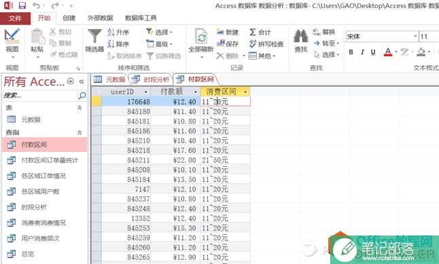Image resolution: width=439 pixels, height=264 pixels.
Task: Click the 粘贴 paste icon
Action: coord(37,37)
